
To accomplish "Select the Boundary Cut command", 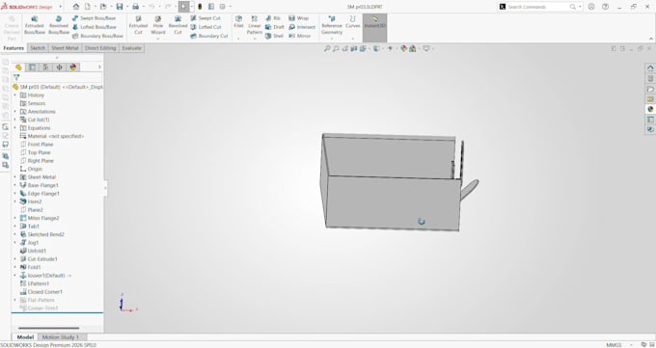I will click(208, 36).
